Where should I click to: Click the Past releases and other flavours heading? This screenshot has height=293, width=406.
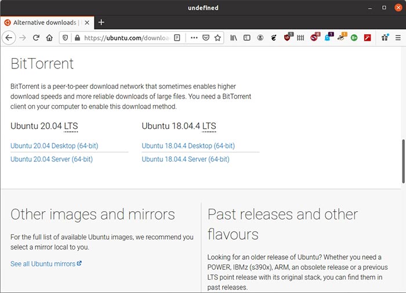click(x=283, y=225)
